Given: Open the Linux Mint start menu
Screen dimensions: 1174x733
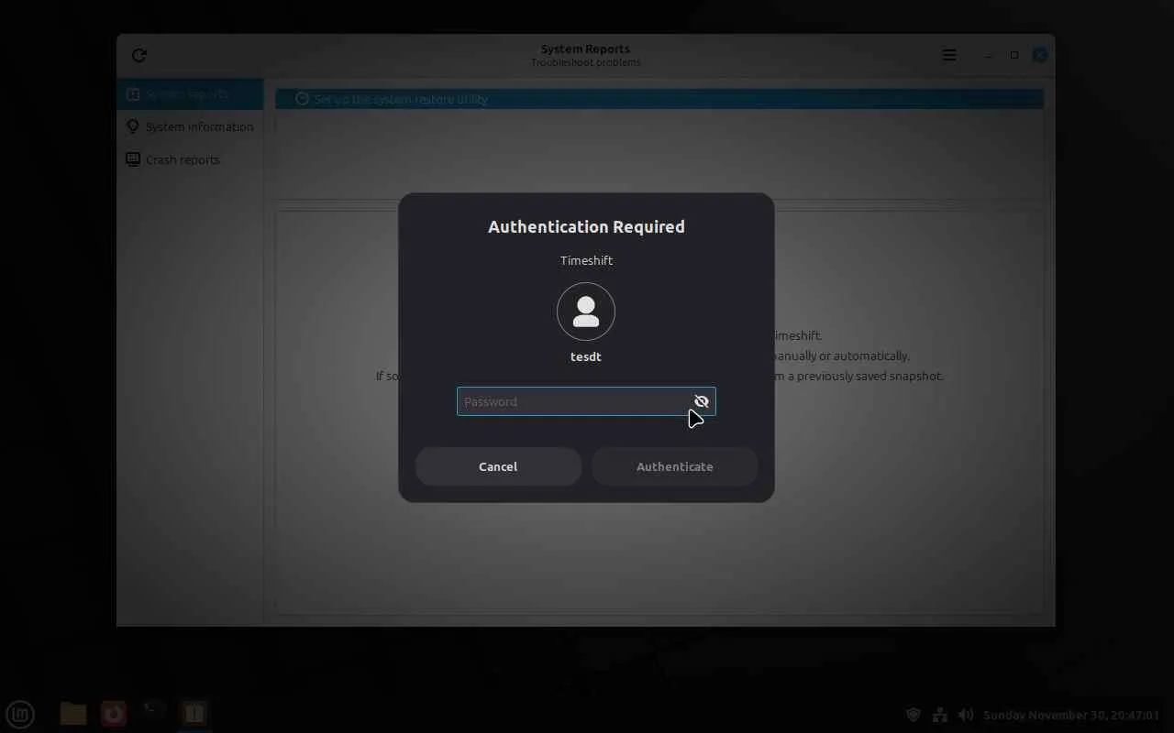Looking at the screenshot, I should 20,714.
